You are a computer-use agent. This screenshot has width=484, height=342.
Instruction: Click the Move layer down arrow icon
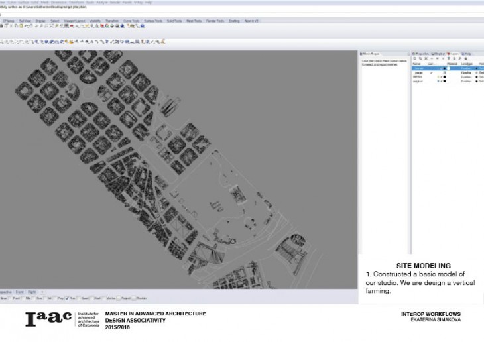439,58
